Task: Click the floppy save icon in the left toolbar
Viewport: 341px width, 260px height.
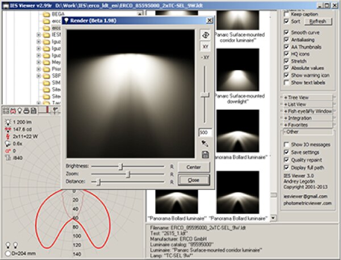Action: click(x=34, y=110)
